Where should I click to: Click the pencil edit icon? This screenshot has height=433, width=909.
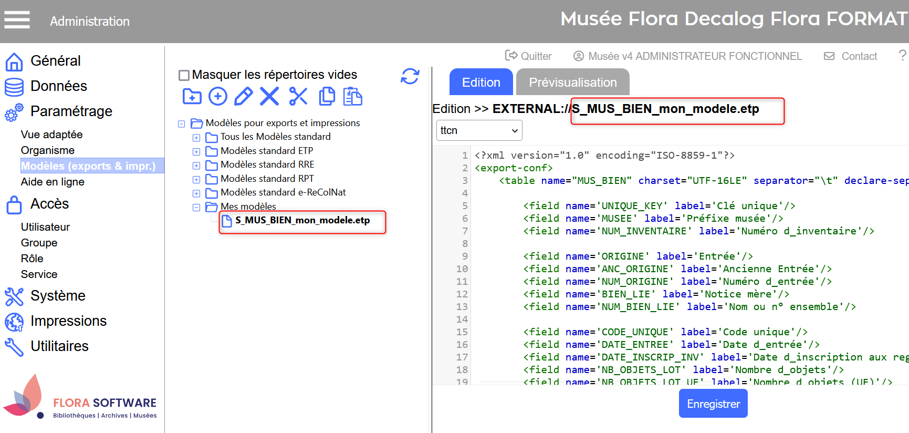(243, 97)
